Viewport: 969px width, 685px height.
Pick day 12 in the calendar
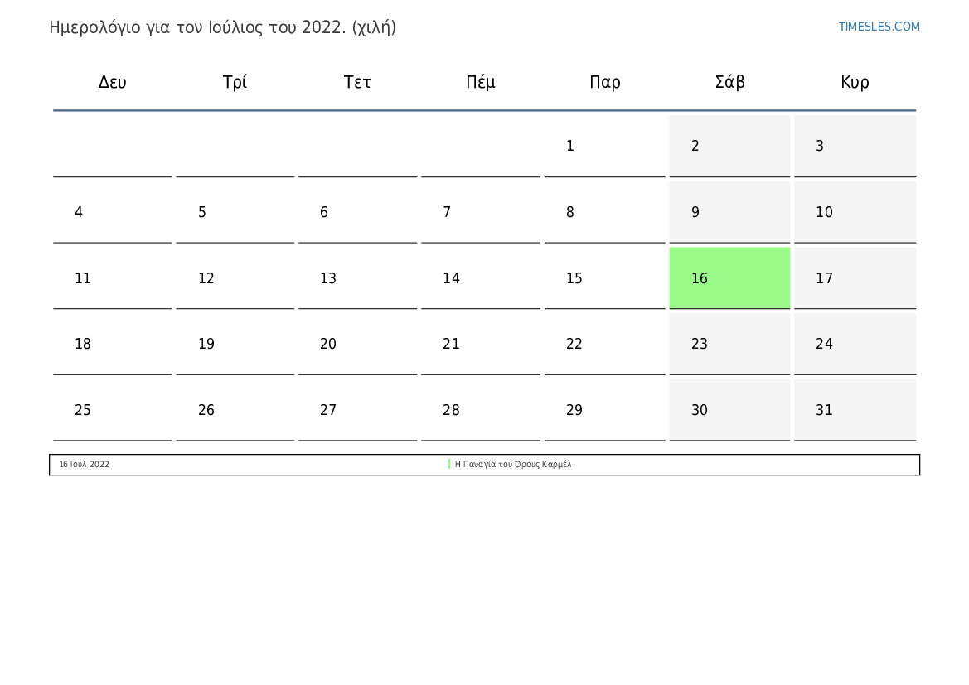coord(235,278)
